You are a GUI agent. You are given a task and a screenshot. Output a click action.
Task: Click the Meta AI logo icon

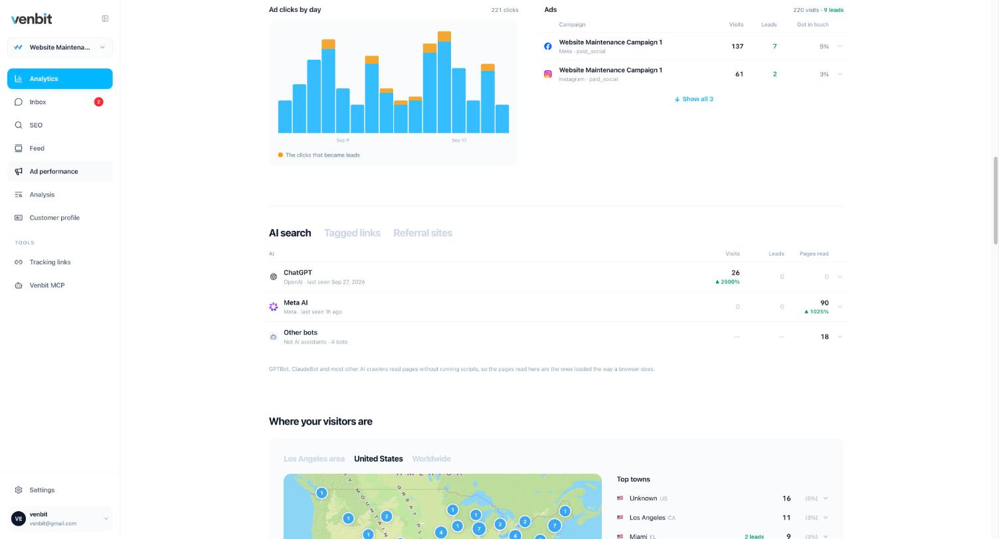coord(273,307)
